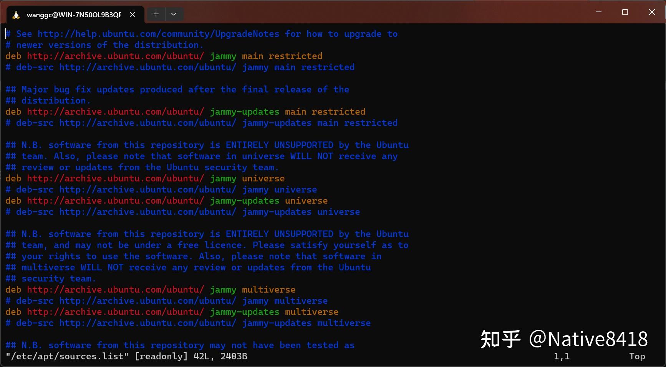Click the jammy-updates universe repository URL
The width and height of the screenshot is (666, 367).
coord(115,201)
